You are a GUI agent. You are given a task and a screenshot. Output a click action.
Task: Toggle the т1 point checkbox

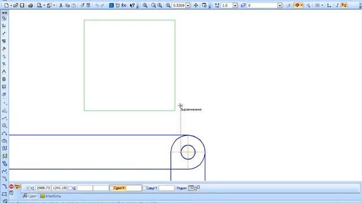(x=28, y=188)
